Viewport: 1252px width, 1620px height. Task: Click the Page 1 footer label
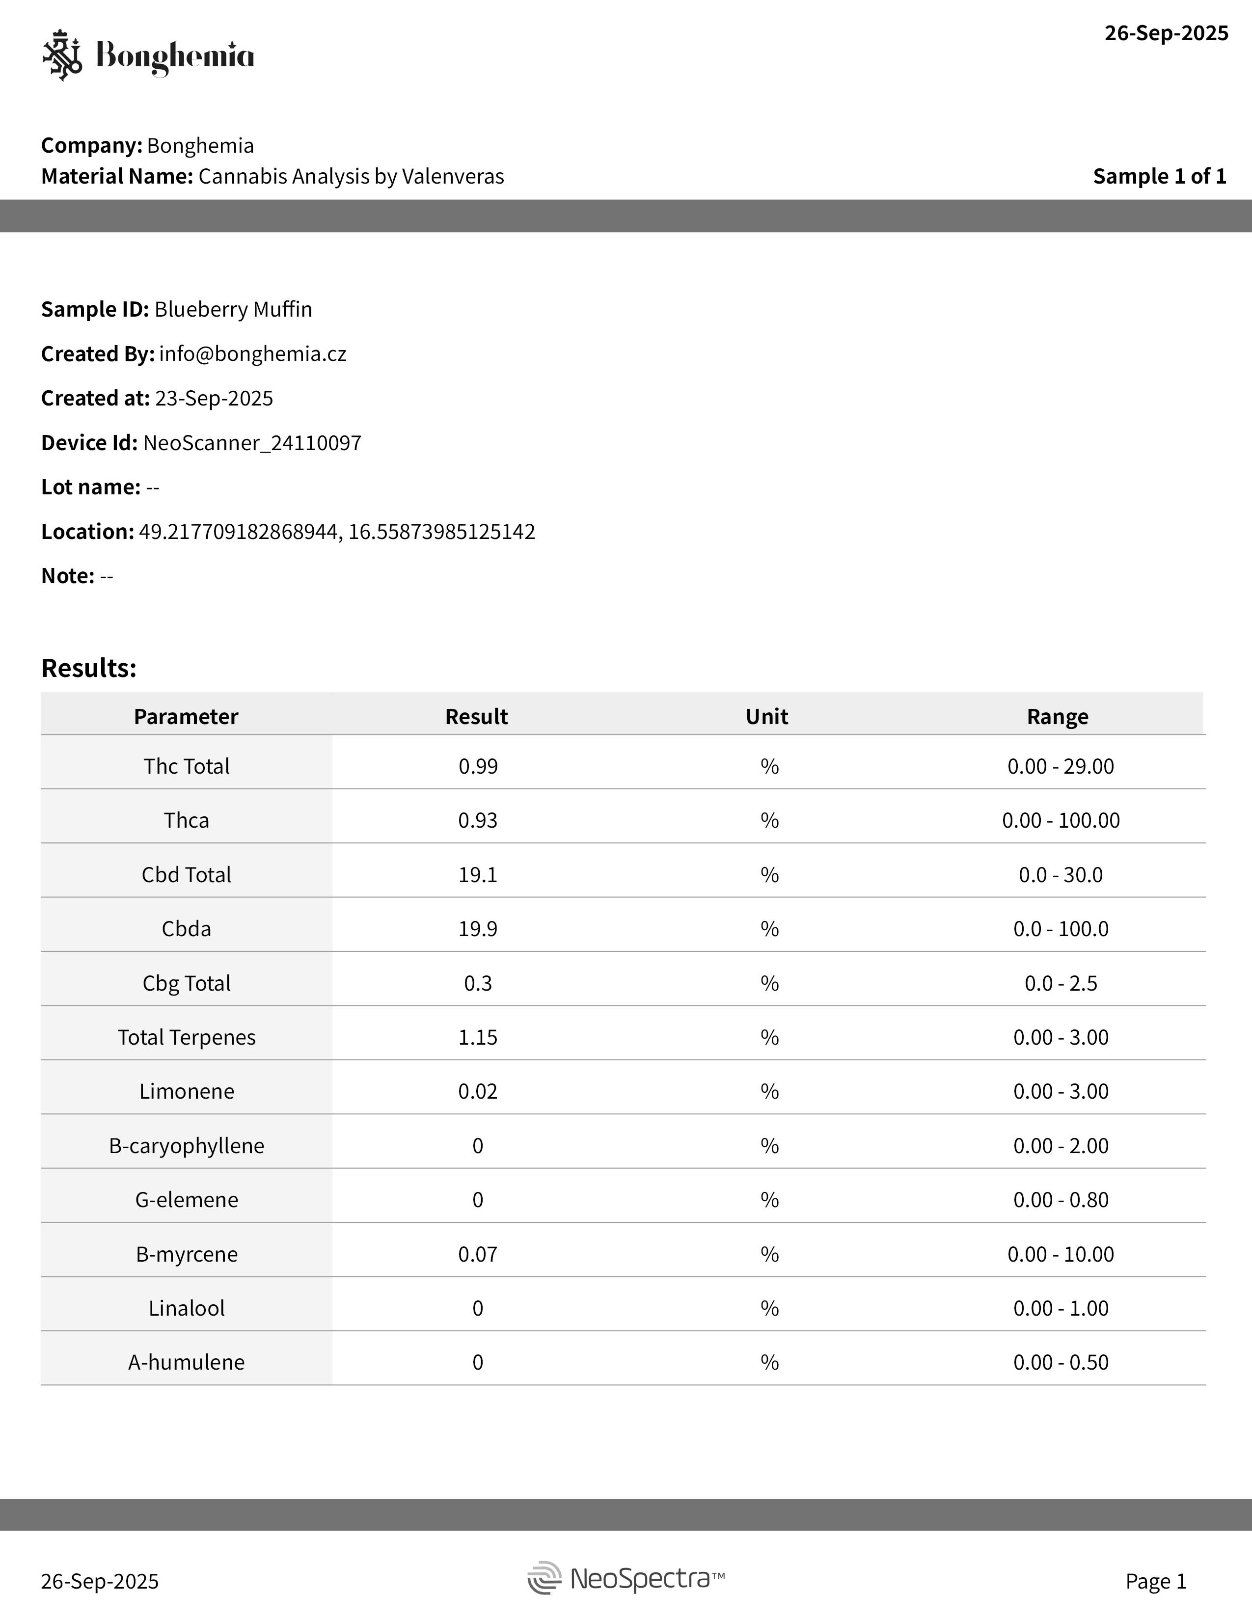[x=1156, y=1581]
